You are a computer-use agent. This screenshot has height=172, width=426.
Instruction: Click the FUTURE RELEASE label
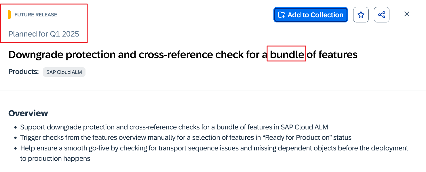pyautogui.click(x=36, y=15)
